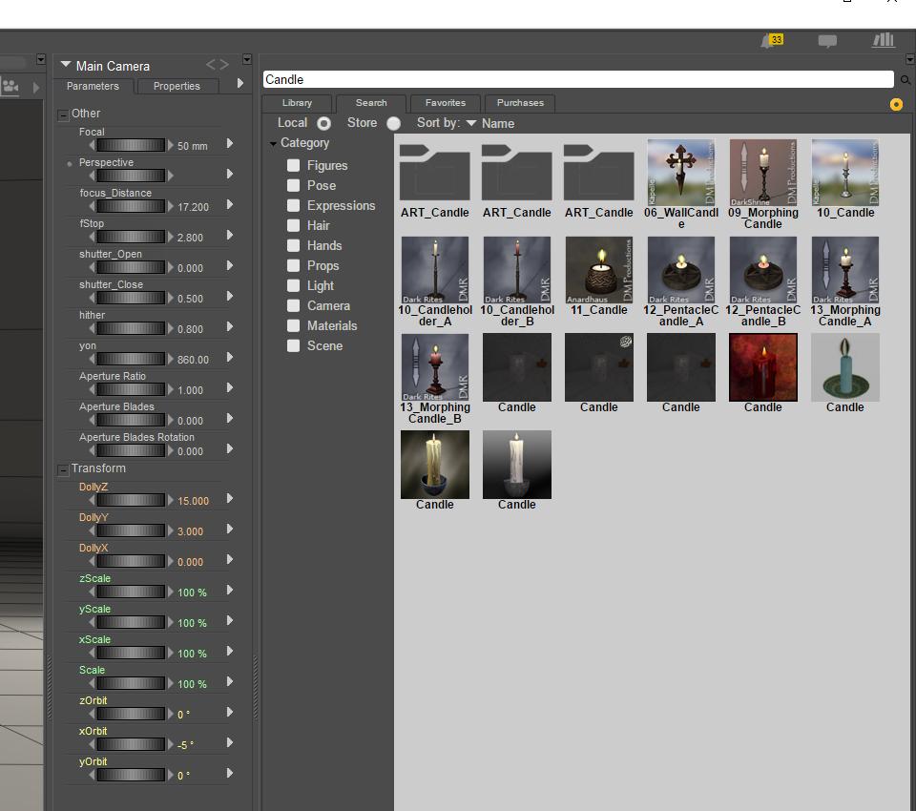Check the Pose category checkbox
Viewport: 916px width, 811px height.
[293, 185]
